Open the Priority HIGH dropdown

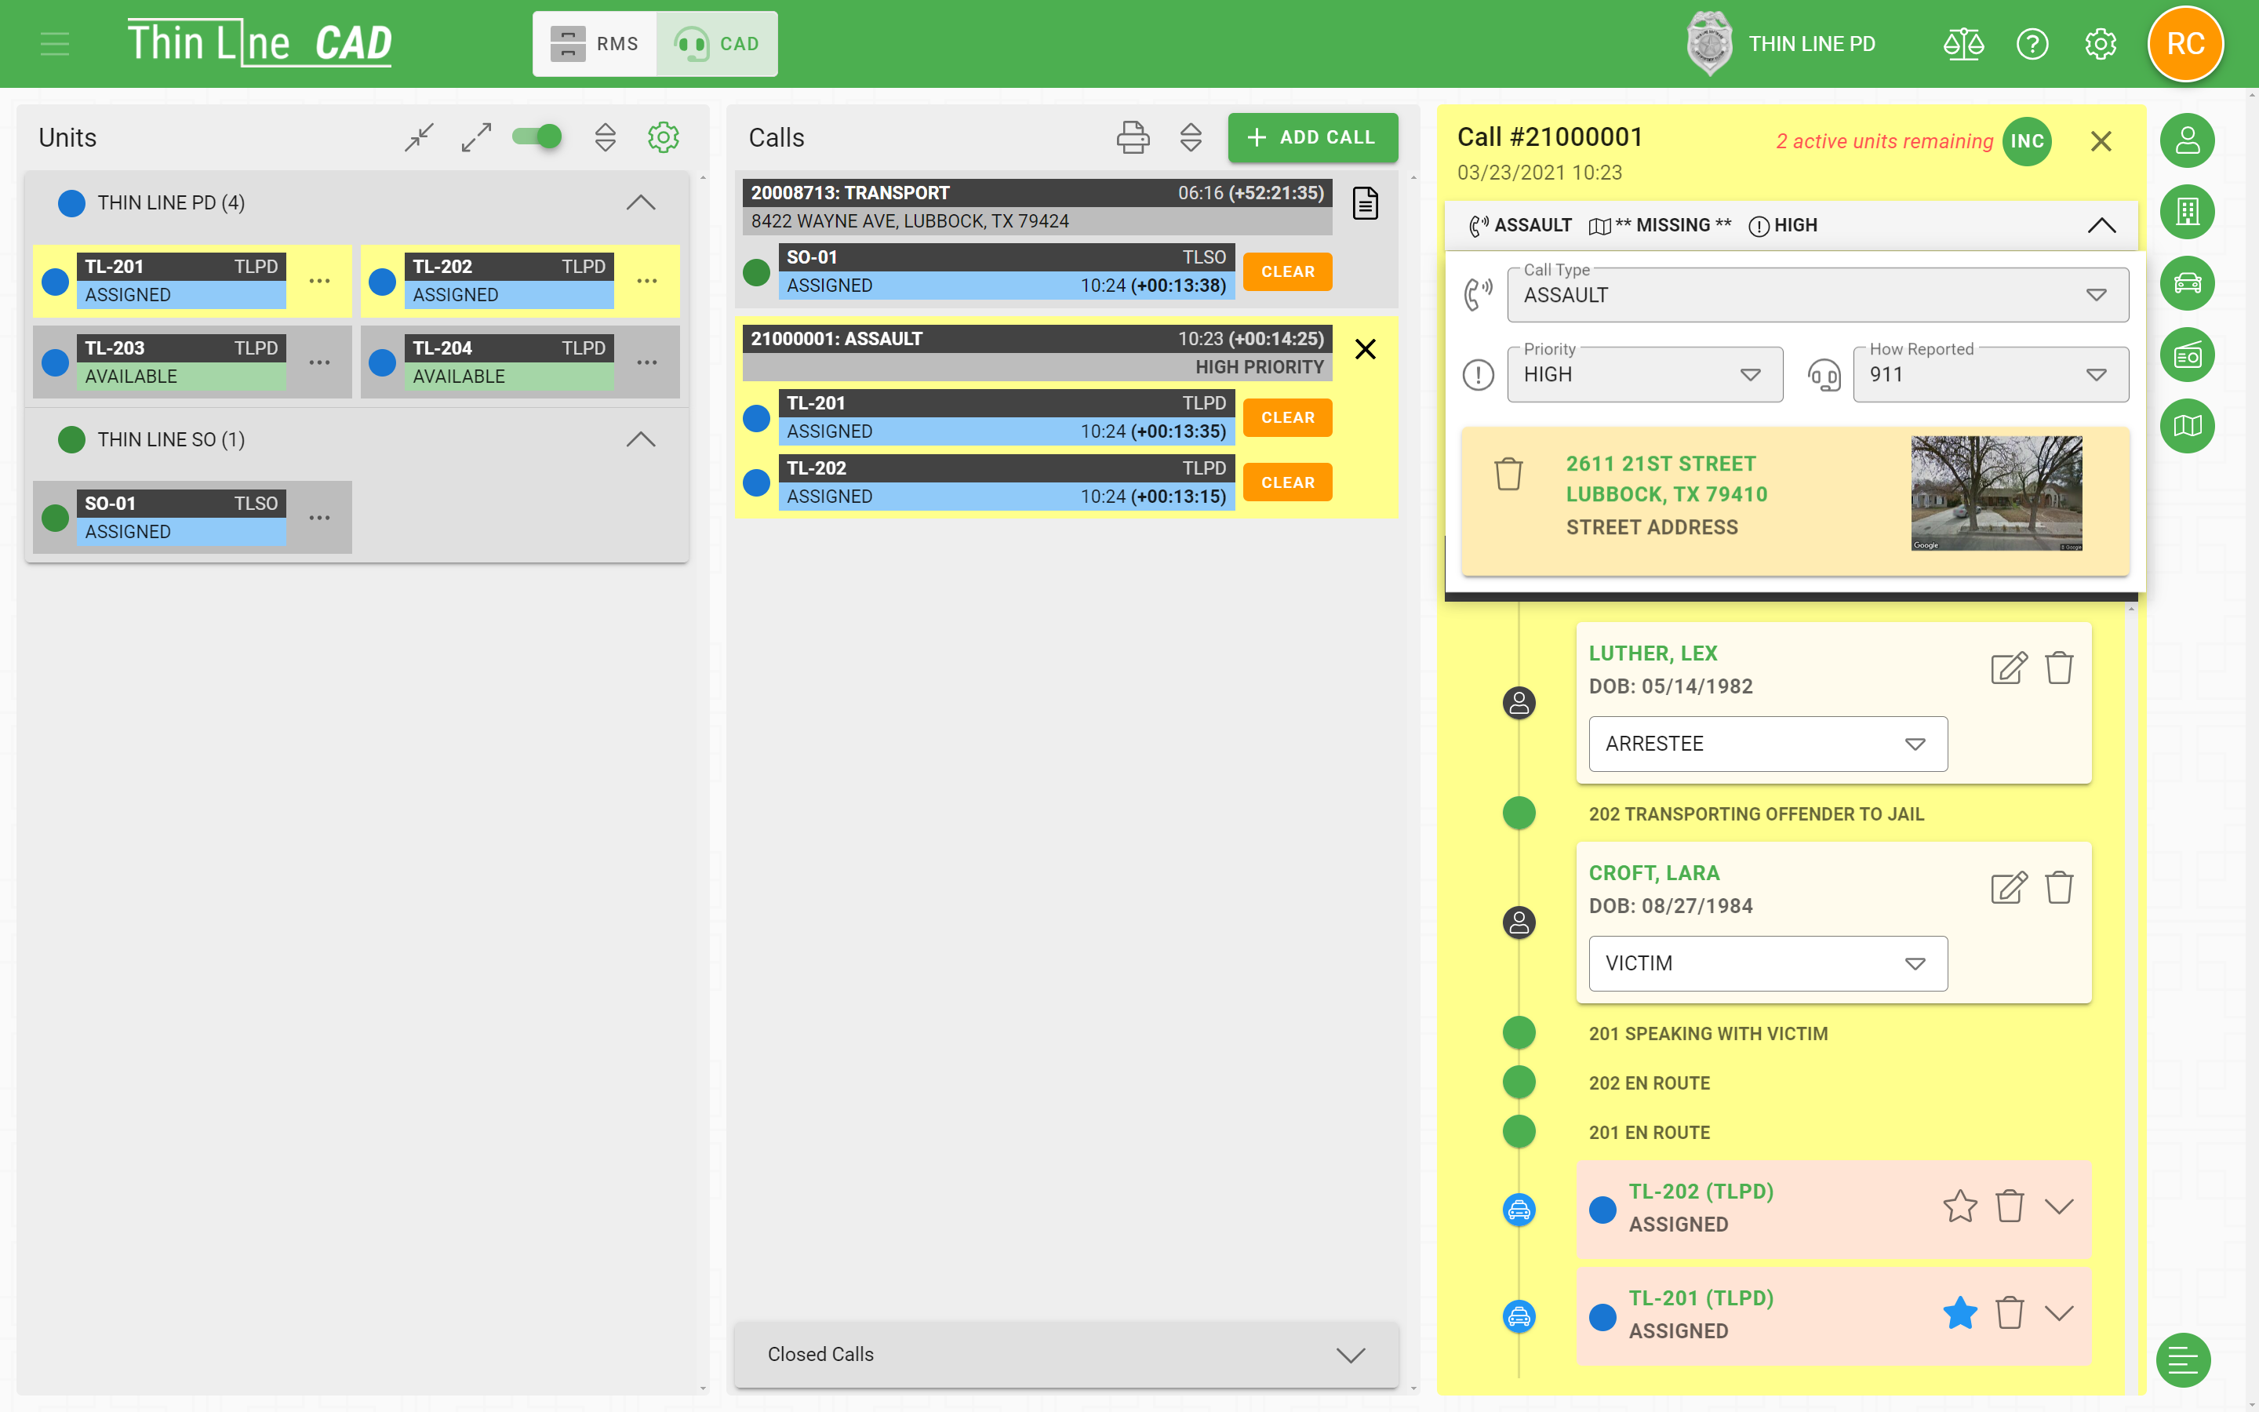pyautogui.click(x=1644, y=374)
